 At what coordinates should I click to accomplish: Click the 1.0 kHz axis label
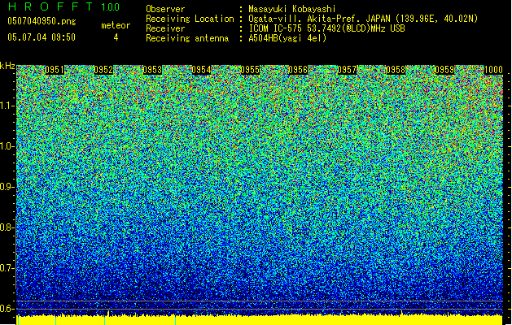(x=7, y=146)
